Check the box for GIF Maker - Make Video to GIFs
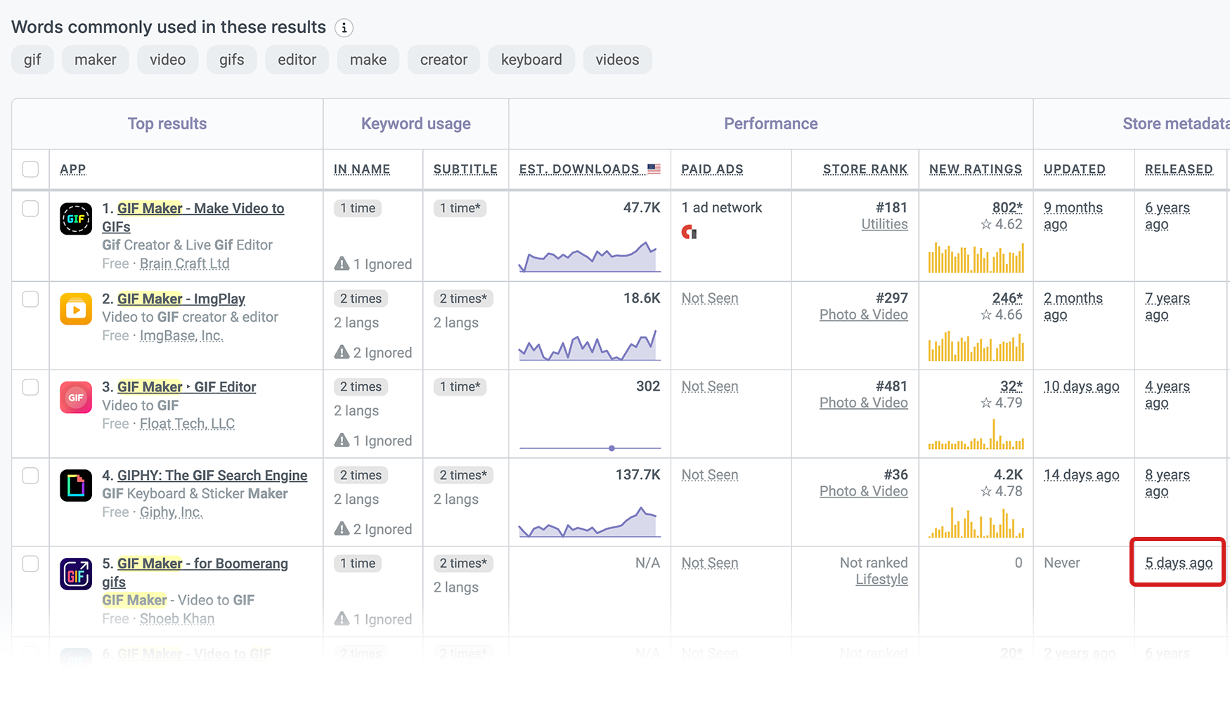Viewport: 1230px width, 716px height. click(30, 209)
